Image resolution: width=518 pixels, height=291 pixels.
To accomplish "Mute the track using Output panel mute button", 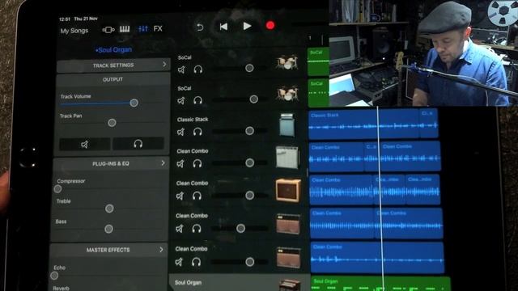I will pos(84,144).
